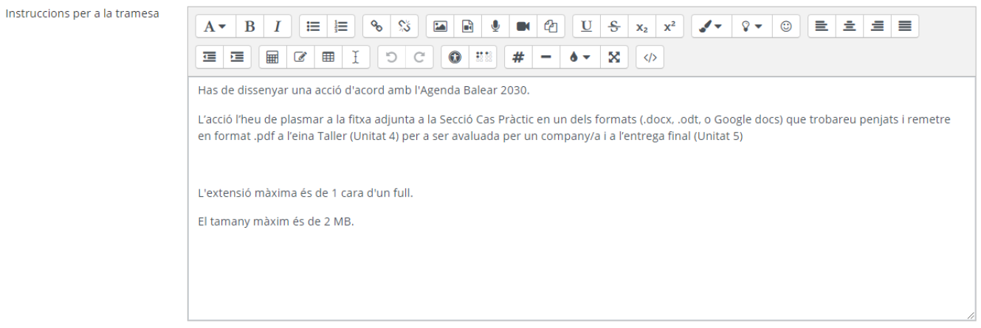Click the line 'El tamany màxim és de 2 MB.'
The height and width of the screenshot is (328, 981).
(x=276, y=220)
